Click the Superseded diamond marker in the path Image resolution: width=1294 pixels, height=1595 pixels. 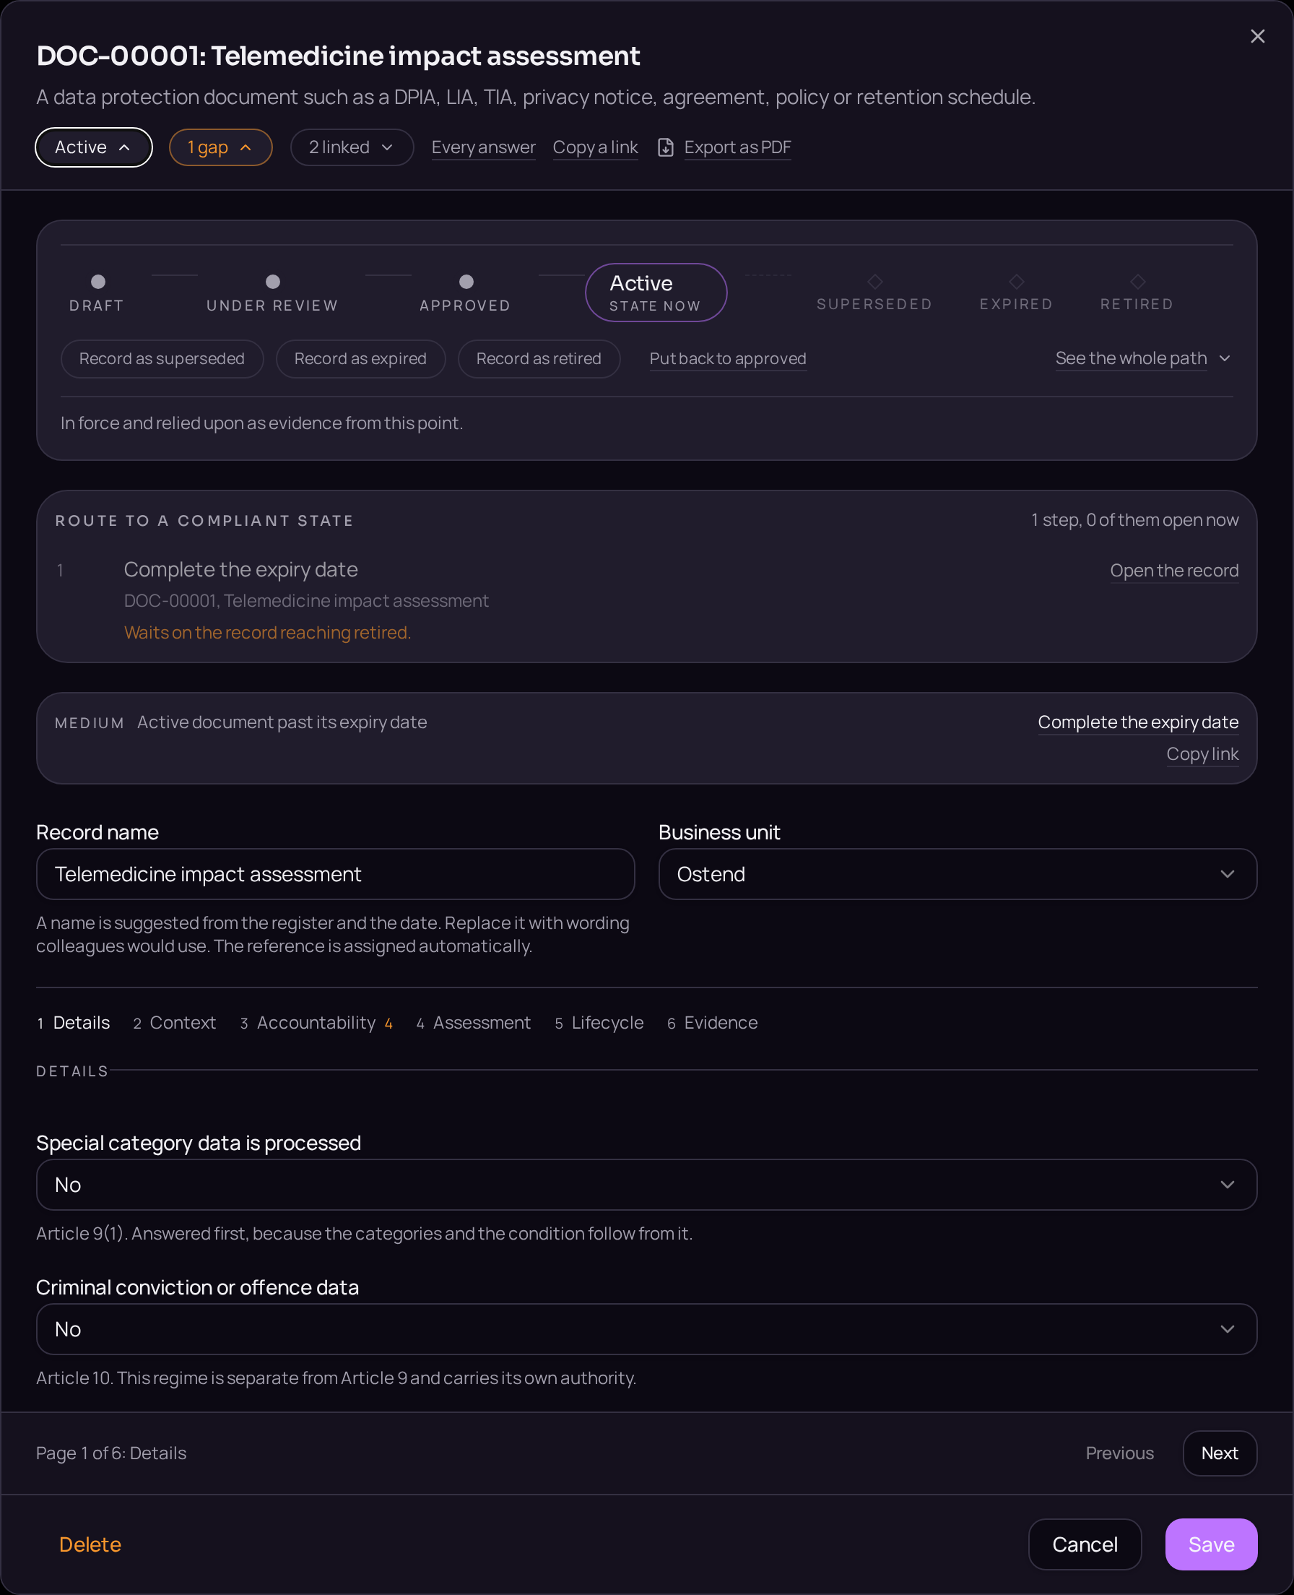tap(875, 282)
